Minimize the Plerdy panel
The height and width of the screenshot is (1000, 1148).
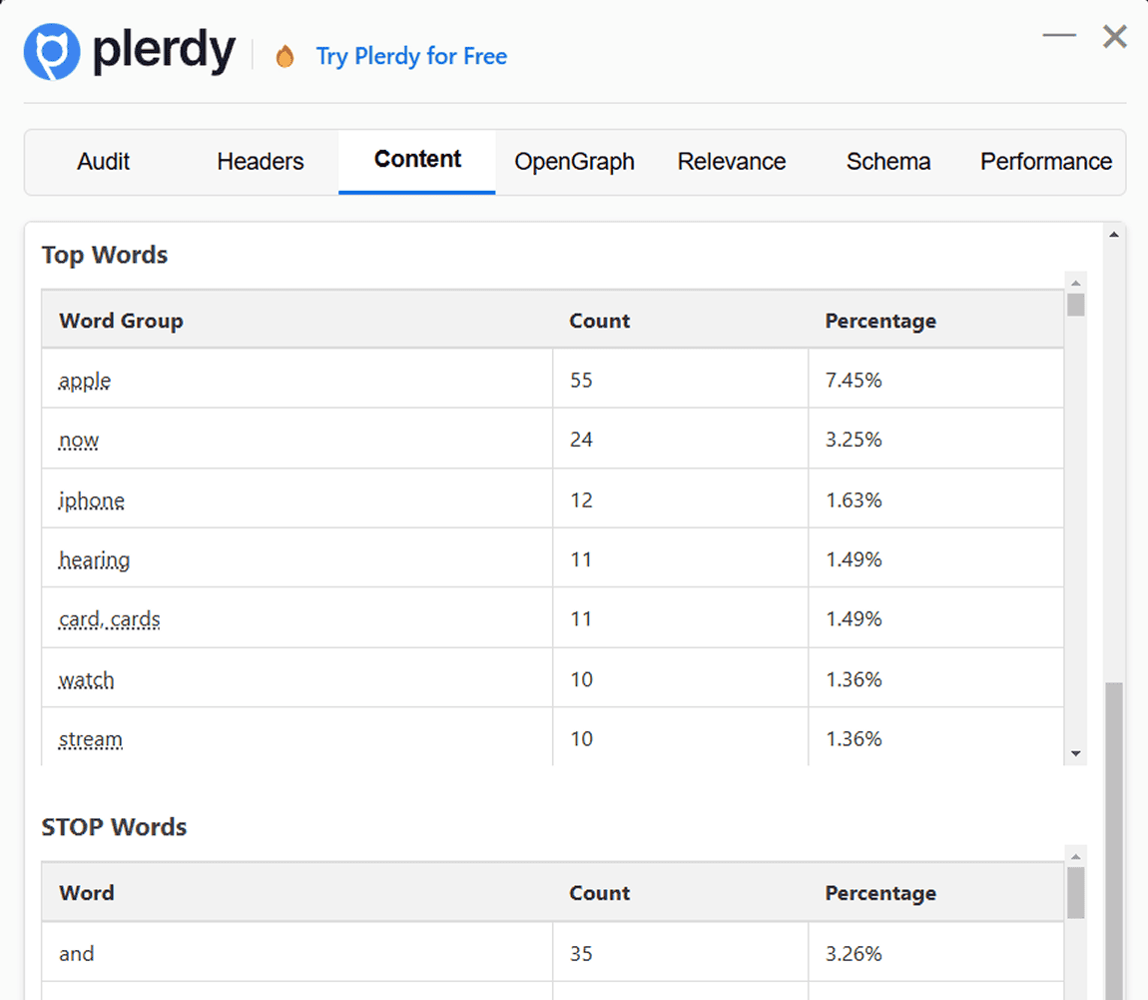tap(1059, 36)
